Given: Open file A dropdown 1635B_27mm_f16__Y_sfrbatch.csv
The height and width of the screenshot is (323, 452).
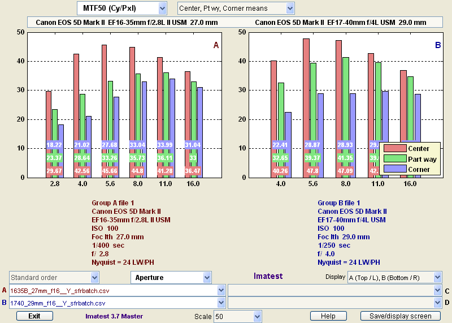Looking at the screenshot, I should (x=117, y=291).
